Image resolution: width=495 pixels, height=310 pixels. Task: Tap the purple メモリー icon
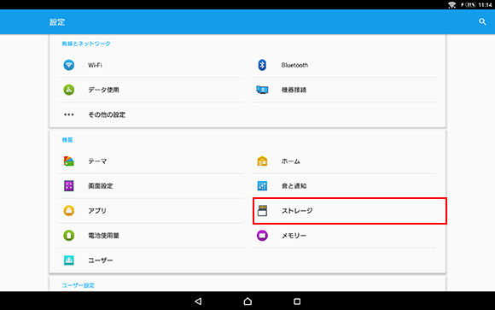pos(262,236)
